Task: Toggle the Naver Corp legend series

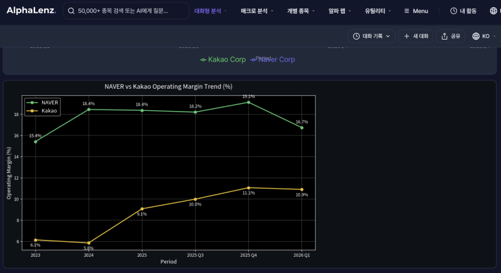Action: click(273, 60)
